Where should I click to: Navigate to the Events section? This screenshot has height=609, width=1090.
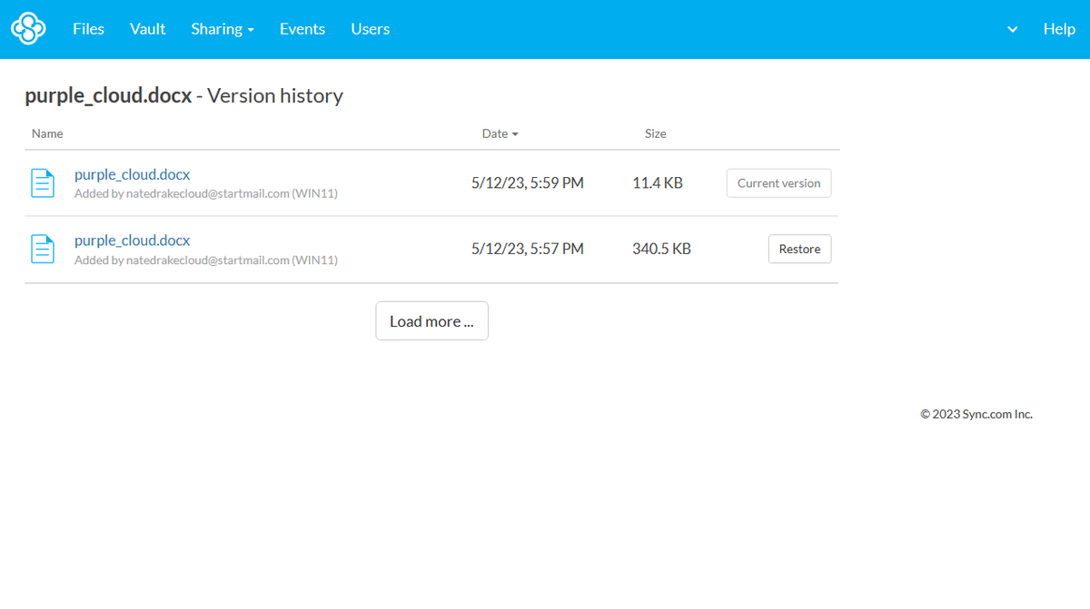point(302,28)
